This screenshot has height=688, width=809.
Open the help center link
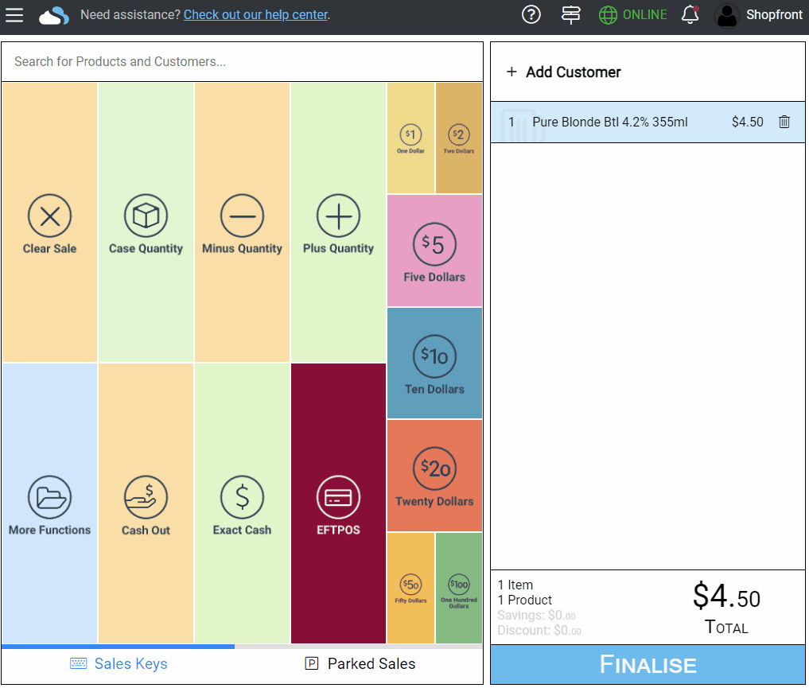pos(255,15)
